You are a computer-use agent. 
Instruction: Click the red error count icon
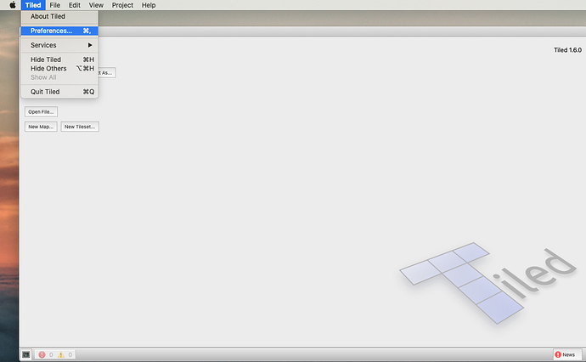[42, 354]
